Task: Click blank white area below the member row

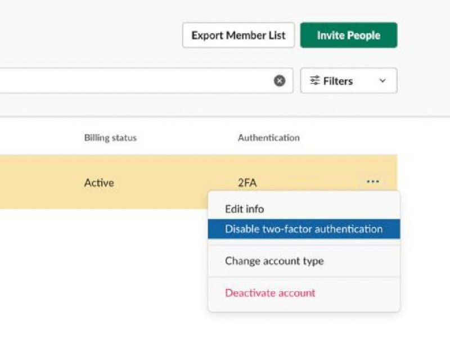Action: click(101, 270)
